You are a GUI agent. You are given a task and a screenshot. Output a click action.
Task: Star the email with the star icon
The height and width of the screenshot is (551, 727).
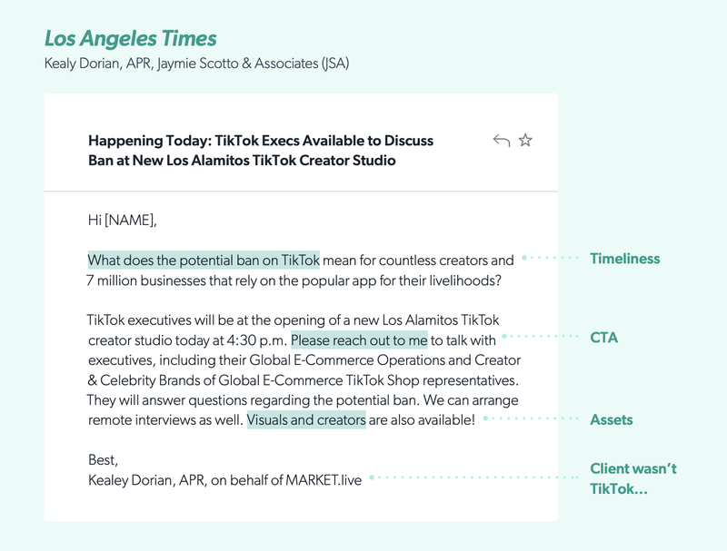coord(525,141)
